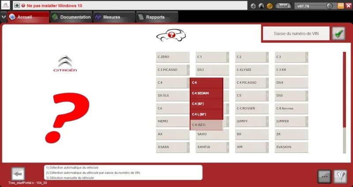353x187 pixels.
Task: Click the VIN number entry field
Action: tap(296, 34)
